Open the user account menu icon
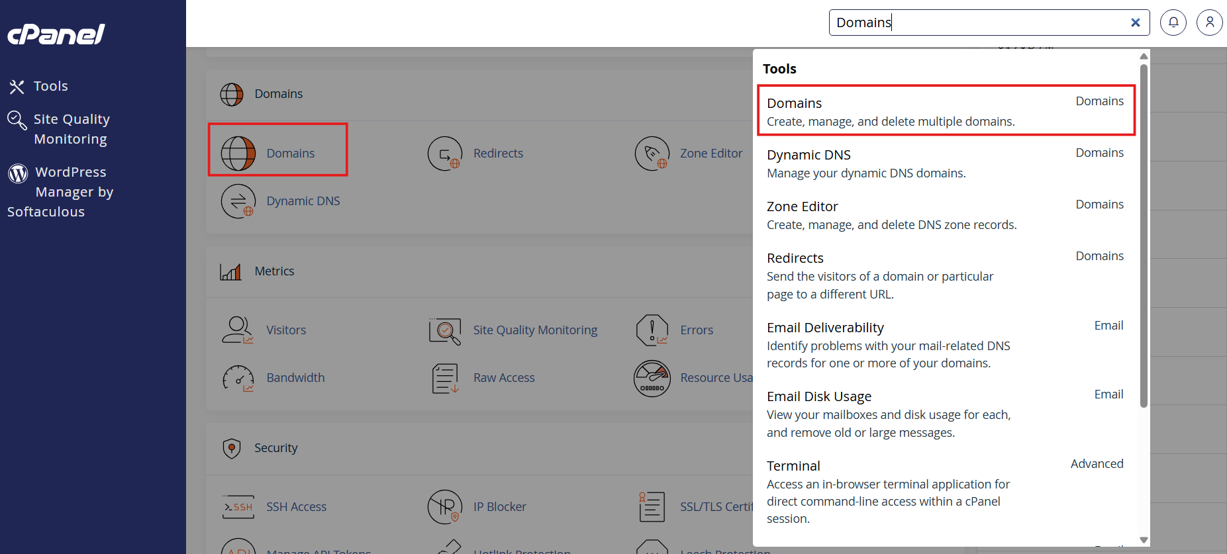The width and height of the screenshot is (1227, 554). [x=1210, y=23]
